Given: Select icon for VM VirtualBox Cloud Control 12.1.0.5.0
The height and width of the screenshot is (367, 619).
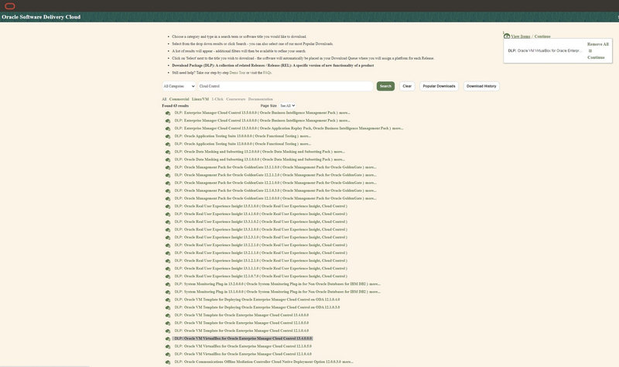Looking at the screenshot, I should [168, 347].
